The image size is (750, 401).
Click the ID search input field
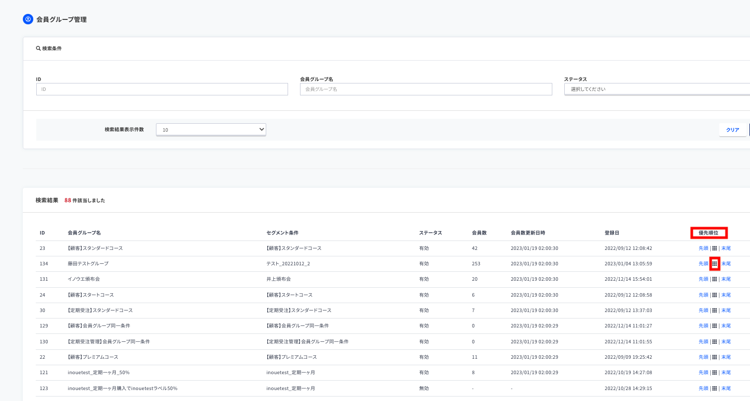click(162, 89)
